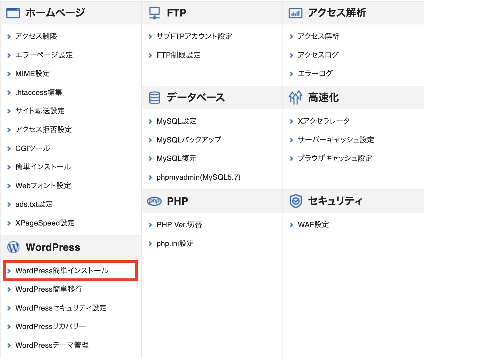500x364 pixels.
Task: Select MySQL復元
Action: [177, 158]
